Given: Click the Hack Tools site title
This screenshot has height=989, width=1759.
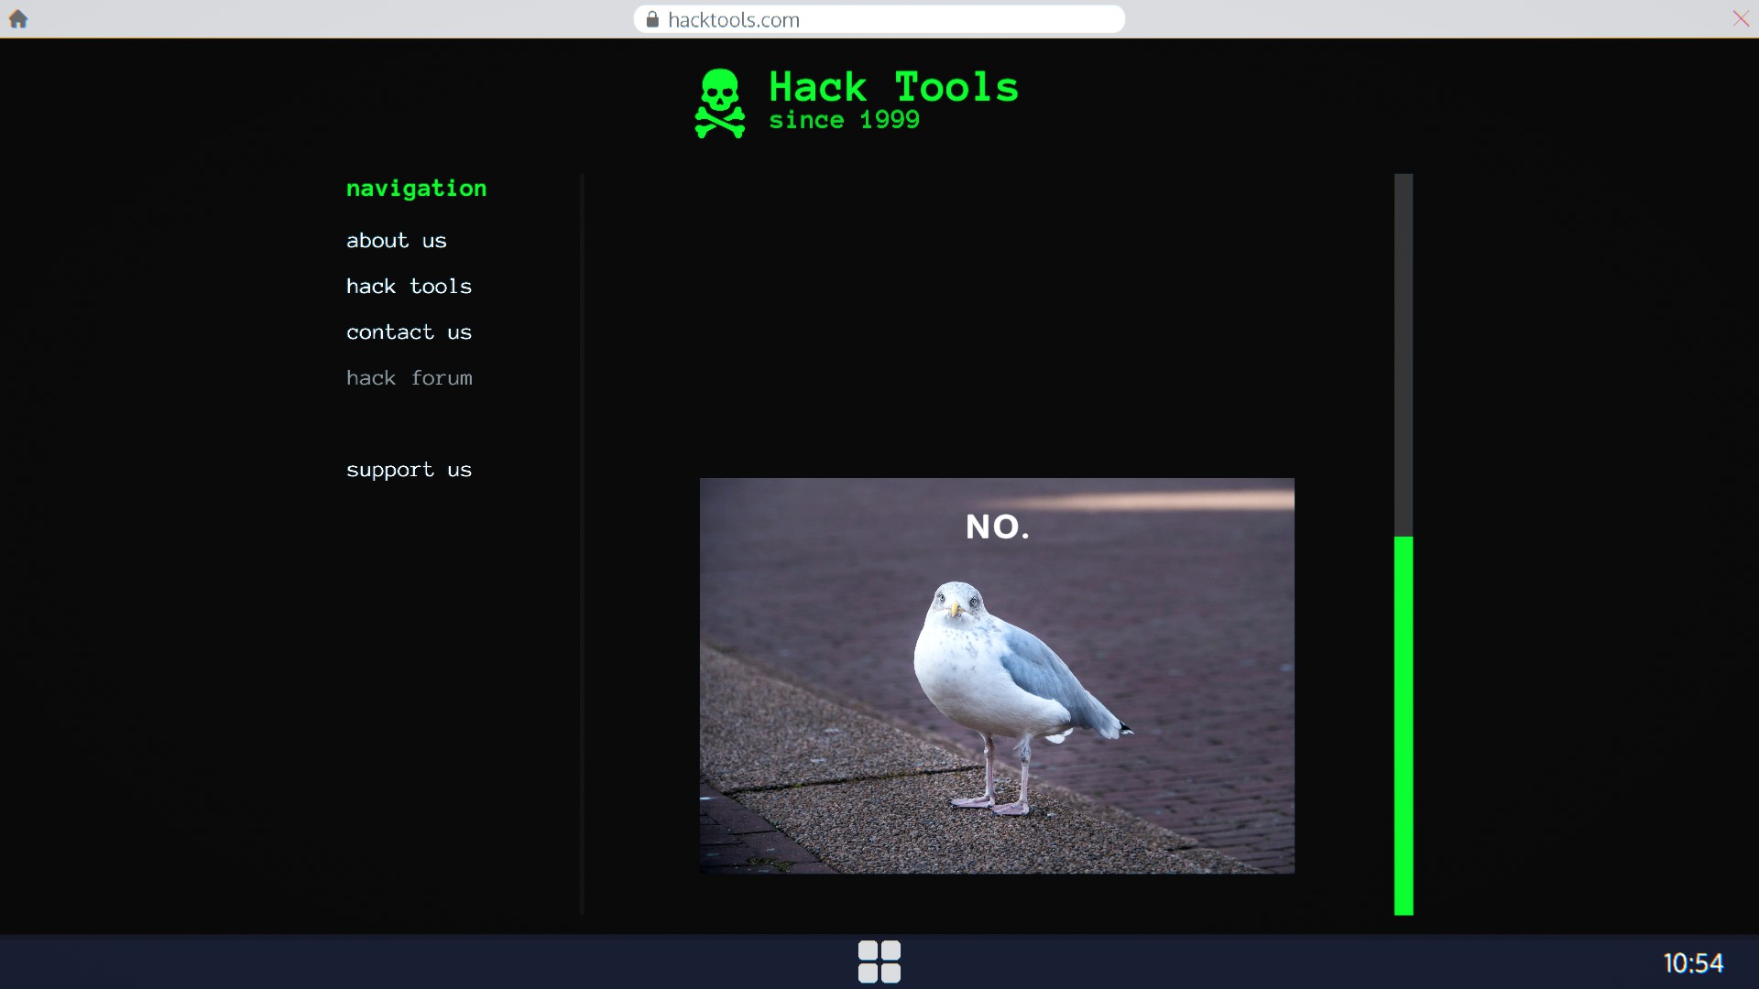Looking at the screenshot, I should 893,87.
